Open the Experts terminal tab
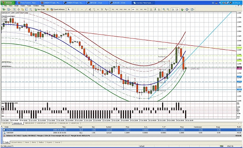The width and height of the screenshot is (243, 148). click(x=49, y=142)
